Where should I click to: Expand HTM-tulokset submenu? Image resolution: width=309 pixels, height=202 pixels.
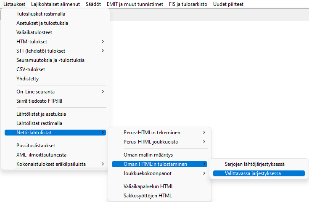click(32, 42)
